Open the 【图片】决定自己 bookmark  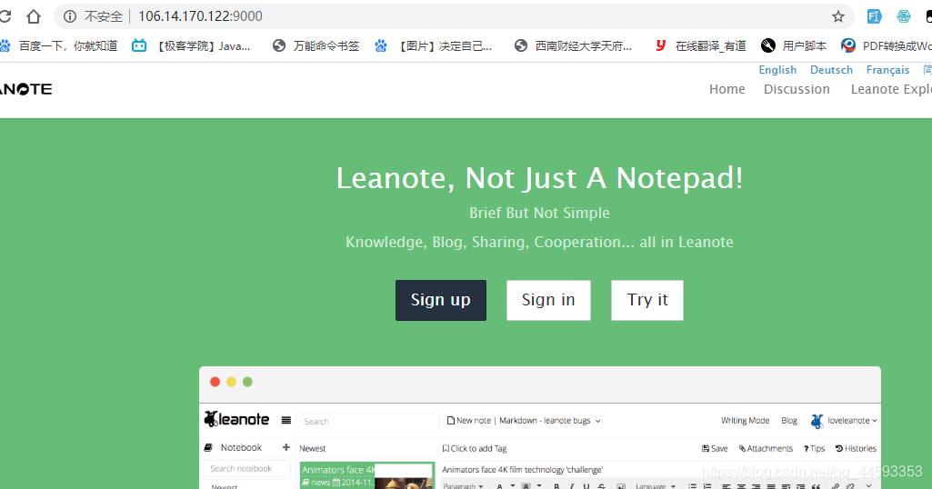(434, 45)
